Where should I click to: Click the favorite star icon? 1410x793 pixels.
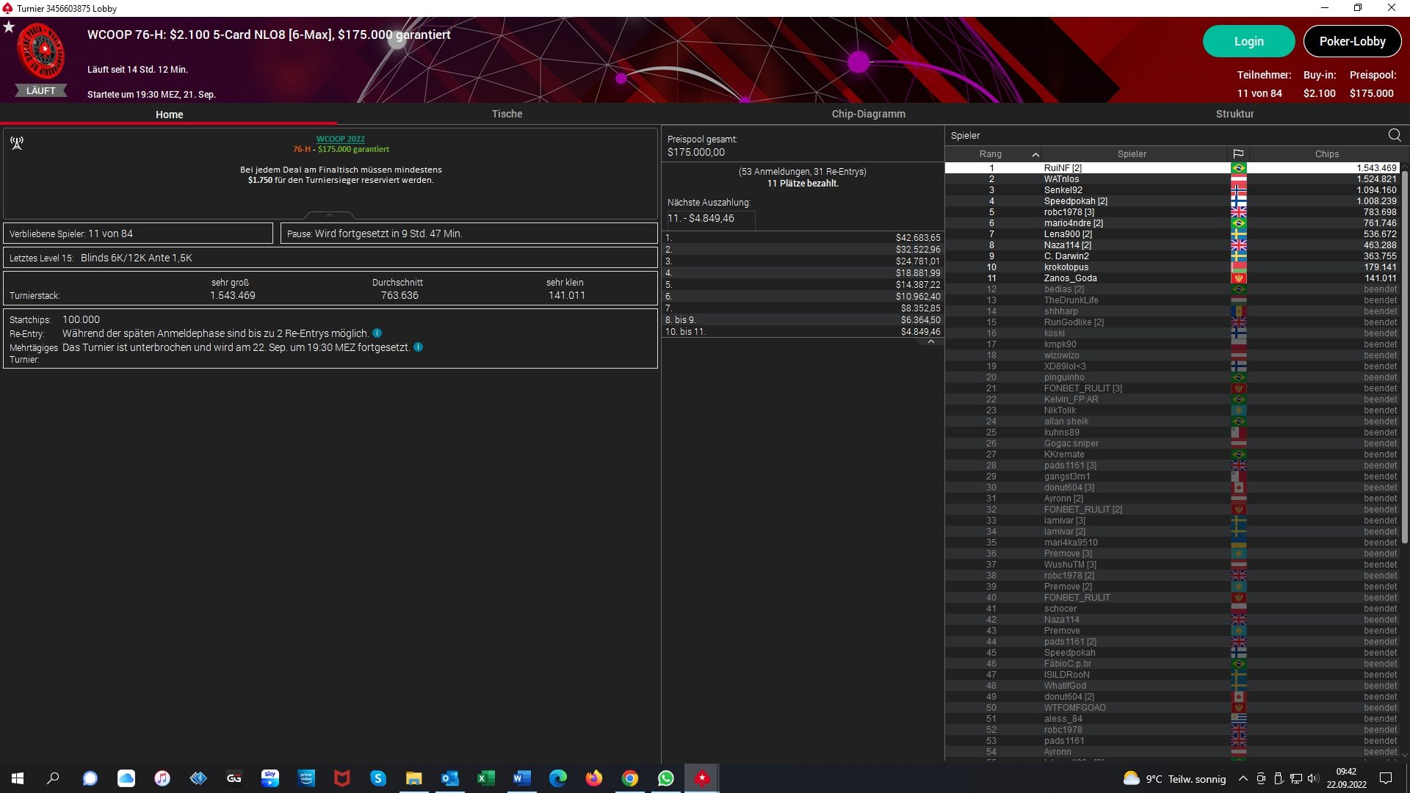click(x=9, y=27)
